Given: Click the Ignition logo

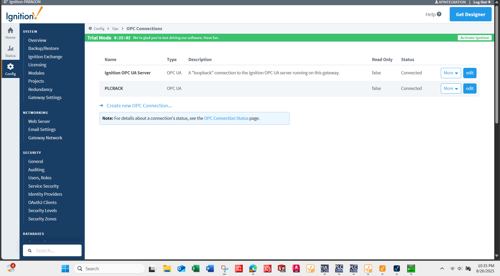Looking at the screenshot, I should 25,14.
